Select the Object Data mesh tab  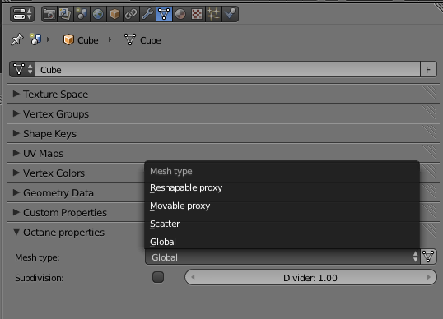(x=164, y=14)
